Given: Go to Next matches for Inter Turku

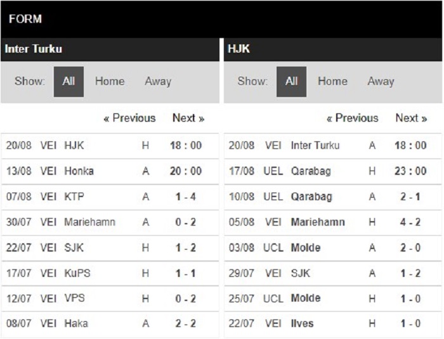Looking at the screenshot, I should click(188, 118).
